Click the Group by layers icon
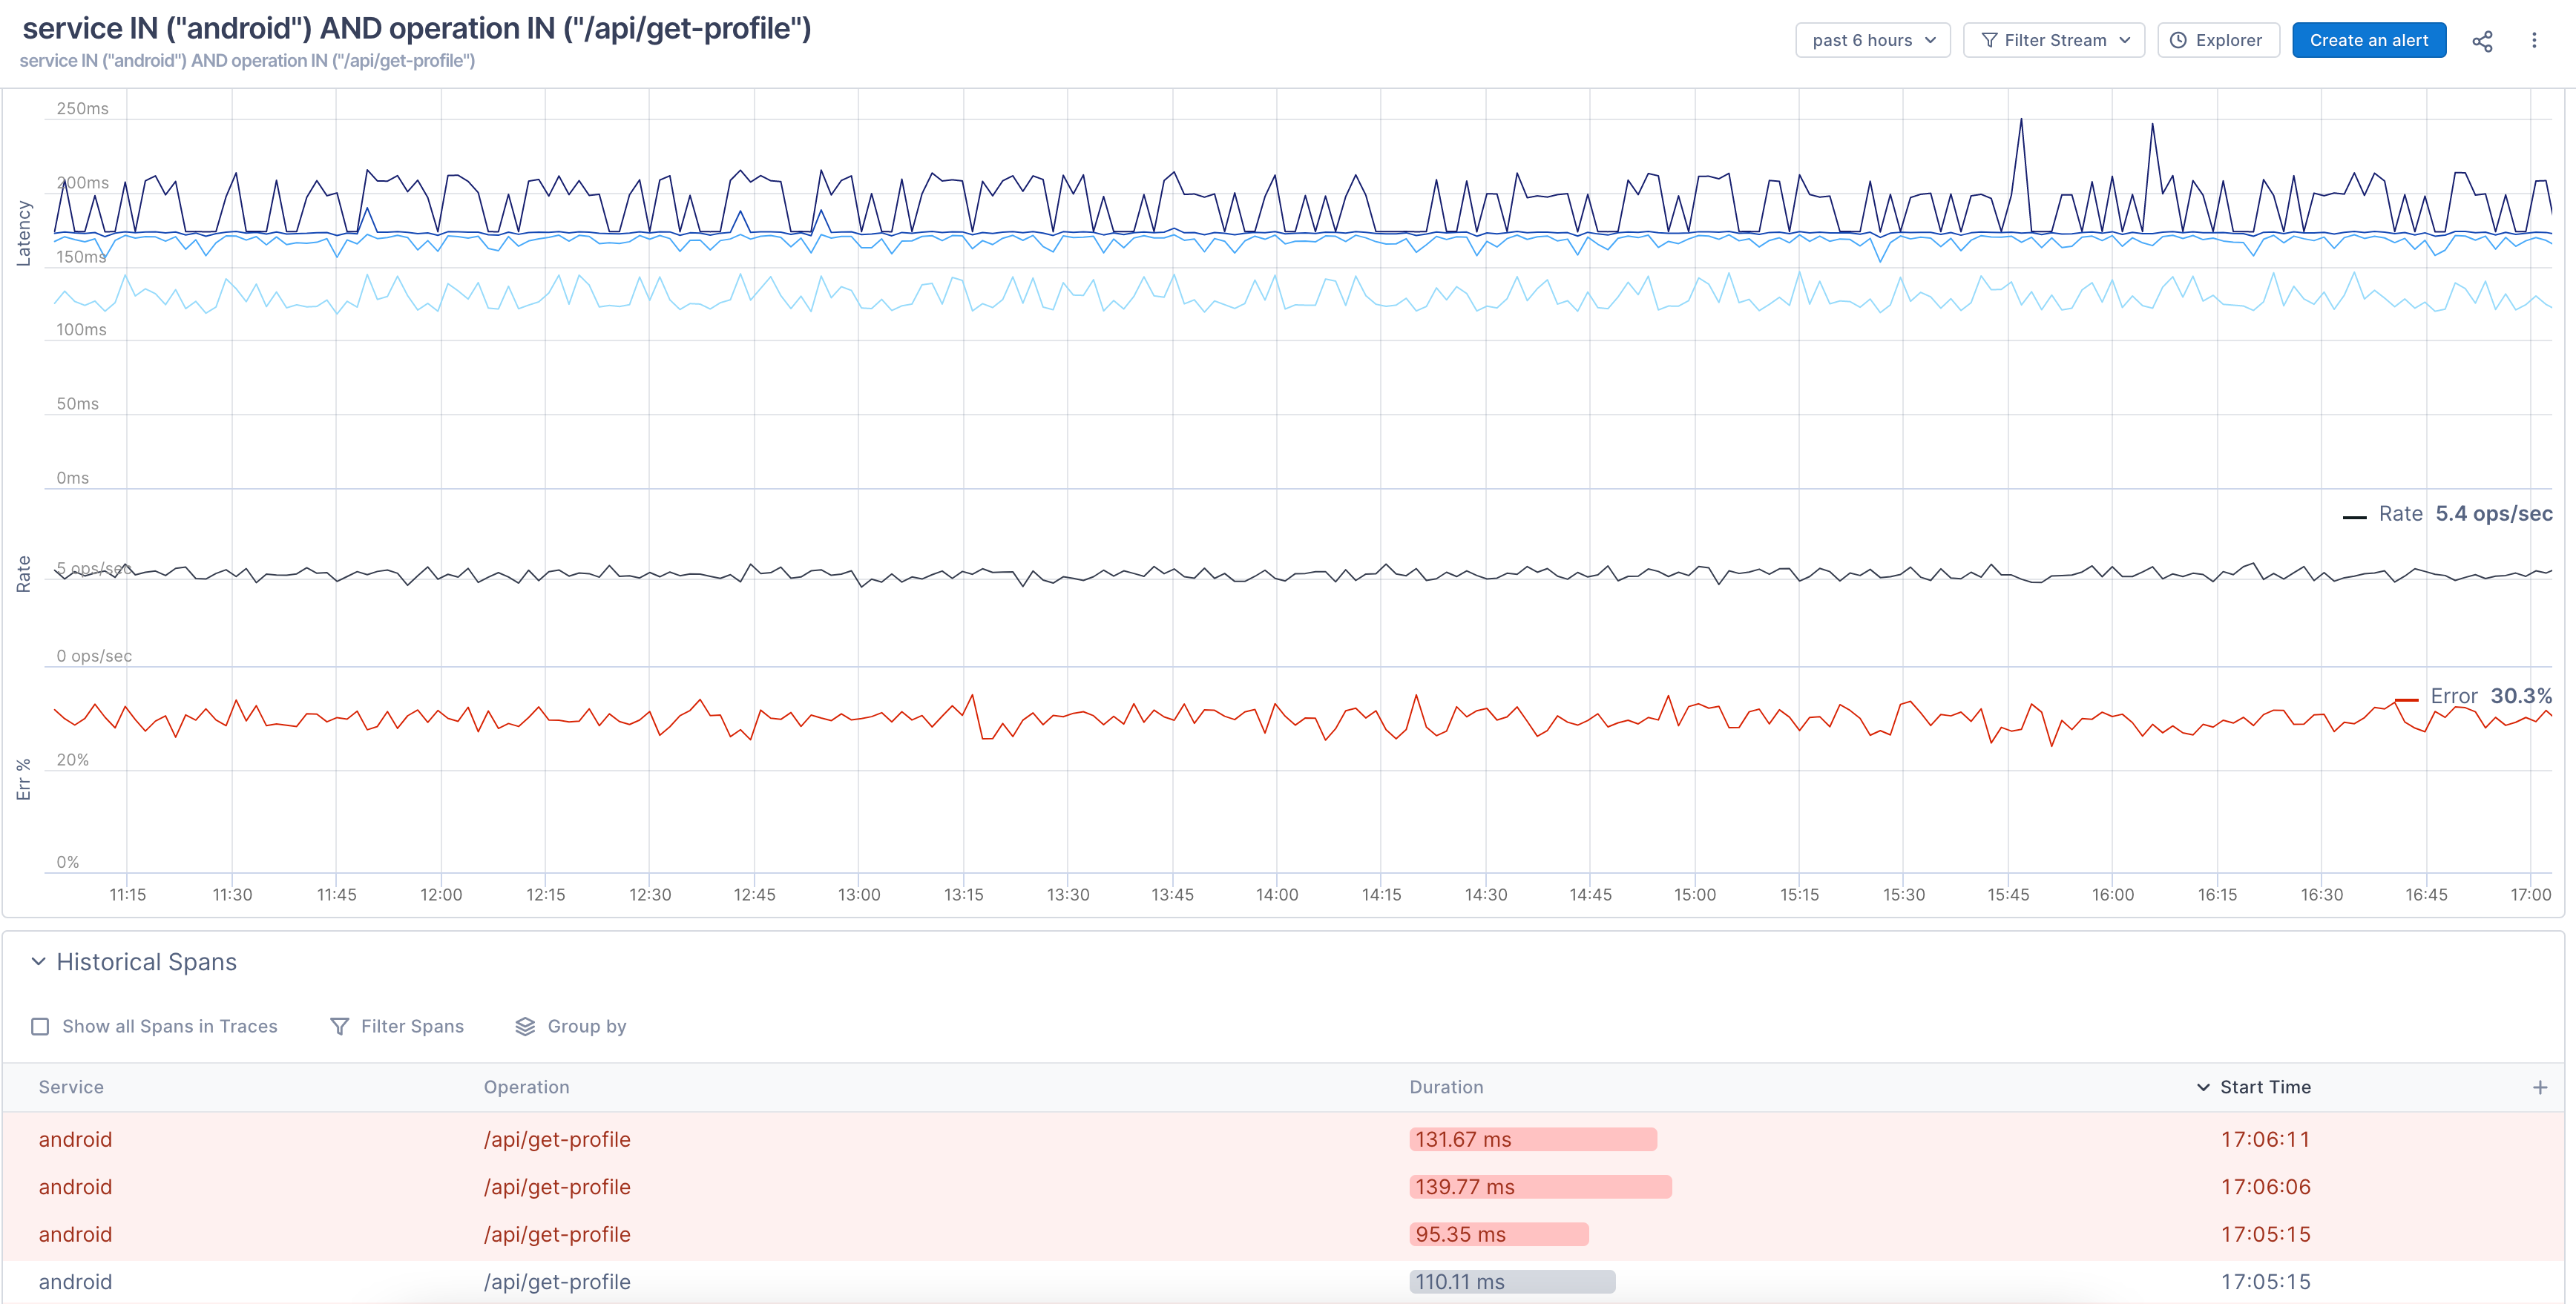Screen dimensions: 2576x1304 coord(525,1026)
